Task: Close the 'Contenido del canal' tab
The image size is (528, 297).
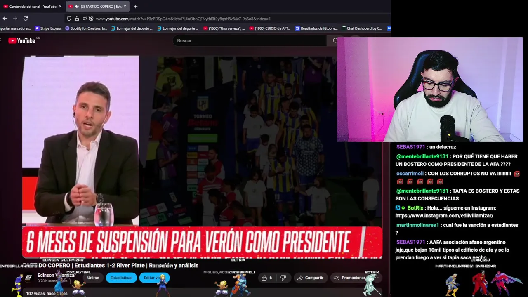Action: [60, 7]
